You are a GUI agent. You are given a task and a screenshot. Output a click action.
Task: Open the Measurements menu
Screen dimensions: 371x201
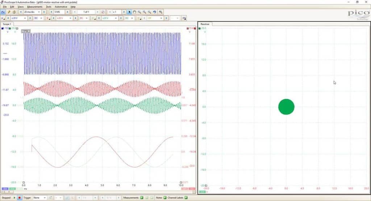click(x=34, y=7)
